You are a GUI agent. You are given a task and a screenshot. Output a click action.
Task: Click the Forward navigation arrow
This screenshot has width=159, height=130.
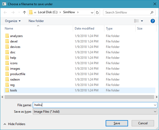click(13, 12)
